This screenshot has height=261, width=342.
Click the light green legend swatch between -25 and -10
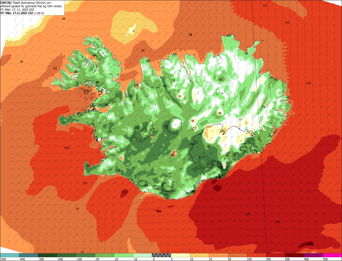[x=123, y=255]
